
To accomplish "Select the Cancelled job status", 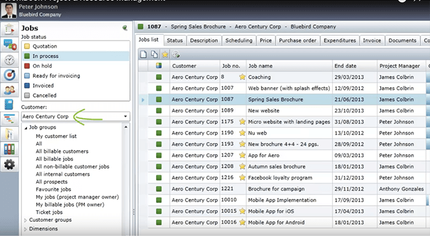I will [76, 95].
